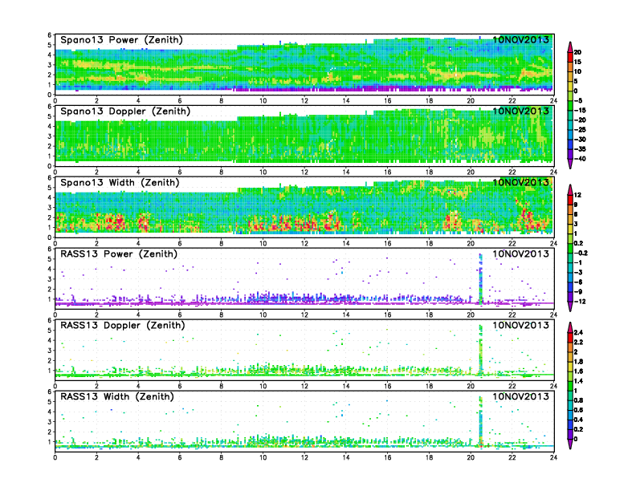Screen dimensions: 636x491
Task: Click the purple bottom arrow of the bottom colorbar
Action: 570,444
